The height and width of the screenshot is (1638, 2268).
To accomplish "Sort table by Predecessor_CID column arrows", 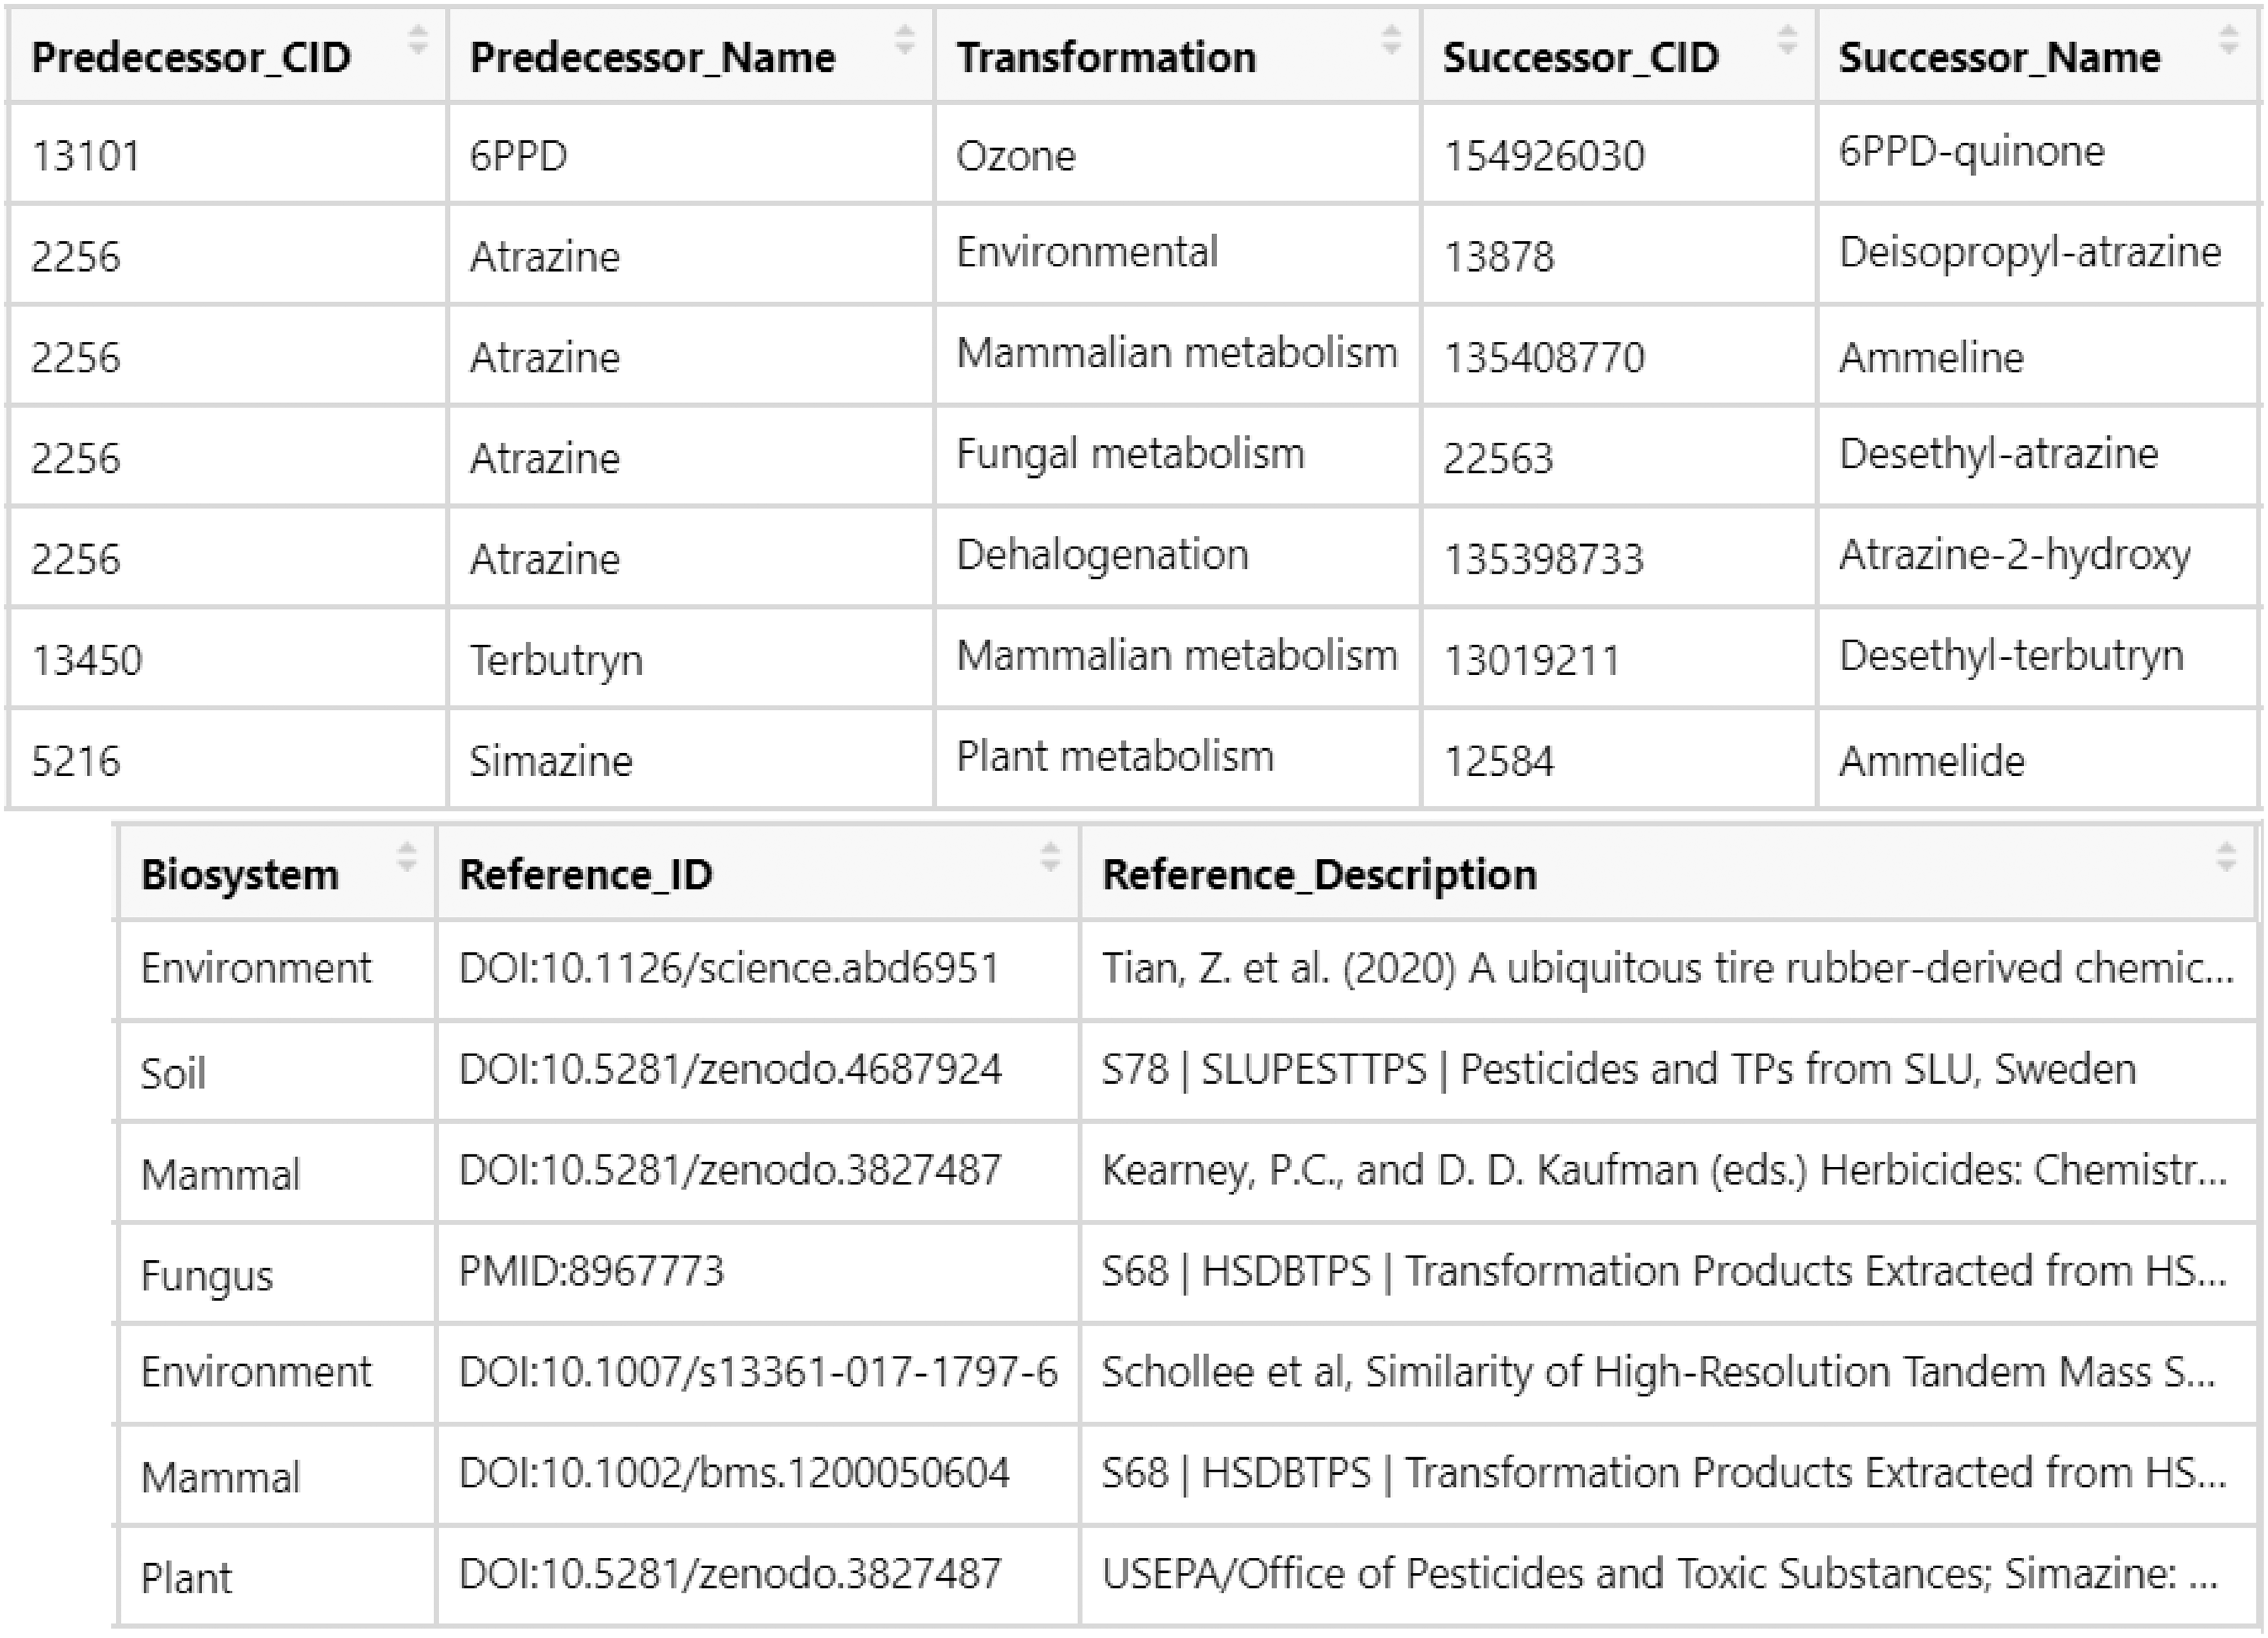I will pos(418,41).
